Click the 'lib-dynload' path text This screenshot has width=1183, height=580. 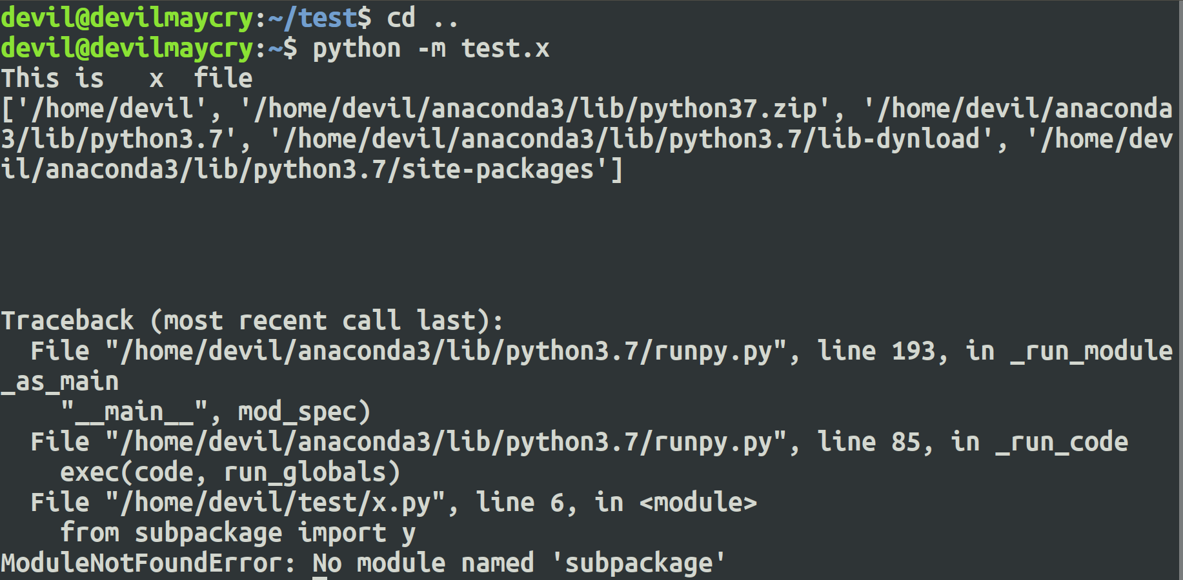898,139
